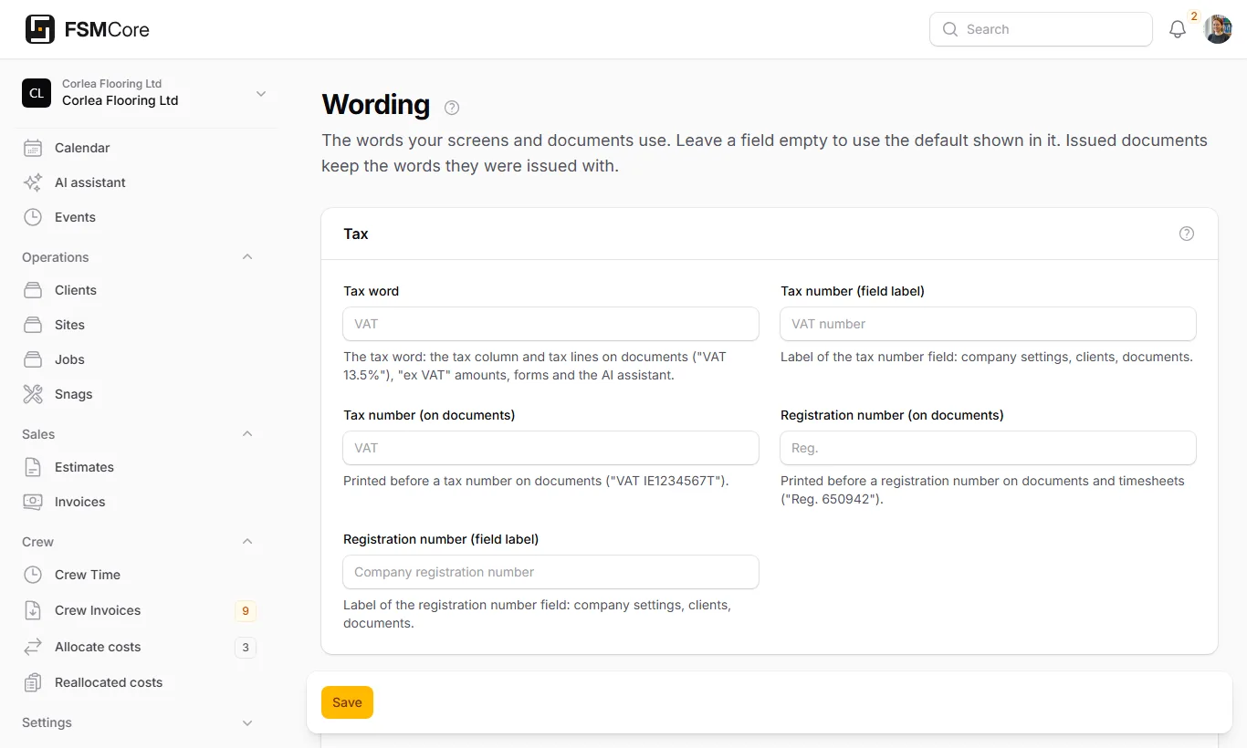The image size is (1247, 748).
Task: Click the Clients icon in sidebar
Action: [x=33, y=290]
